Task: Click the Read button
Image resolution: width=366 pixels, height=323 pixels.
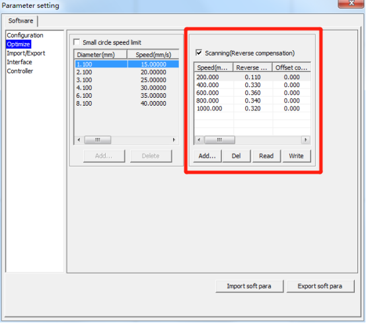Action: (266, 156)
